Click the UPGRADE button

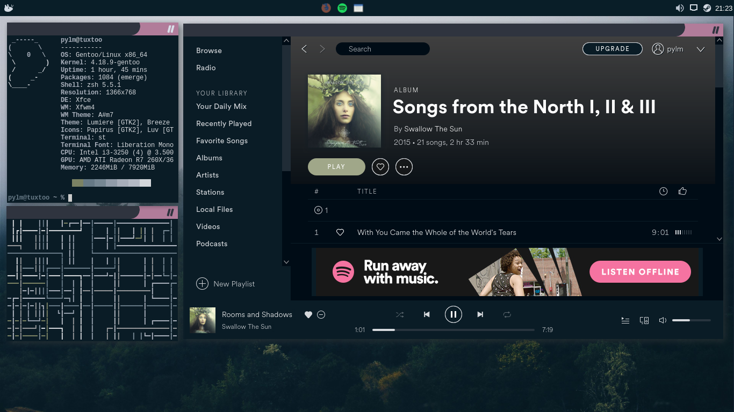613,49
